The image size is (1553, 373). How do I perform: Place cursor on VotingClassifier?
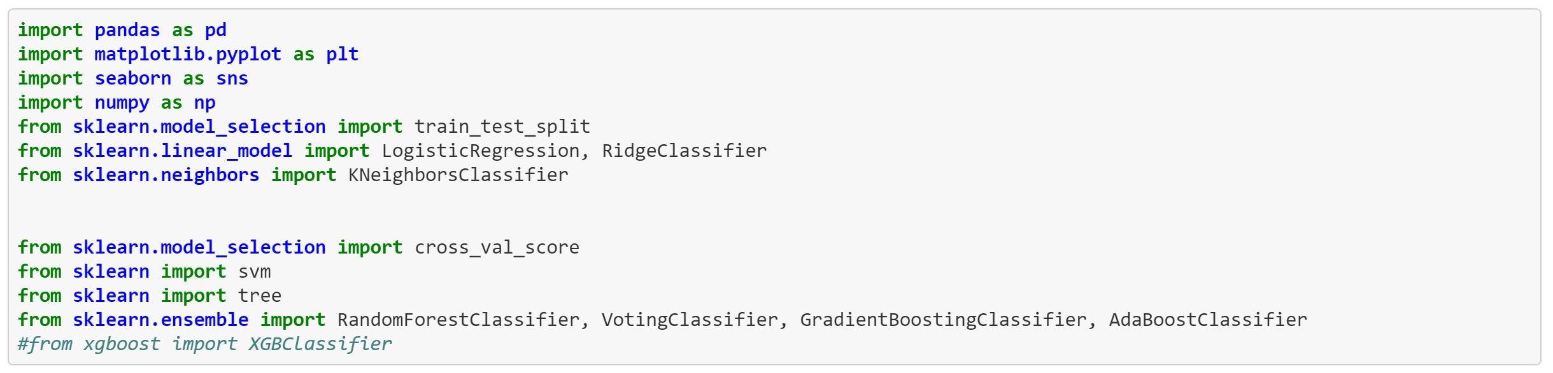tap(690, 320)
